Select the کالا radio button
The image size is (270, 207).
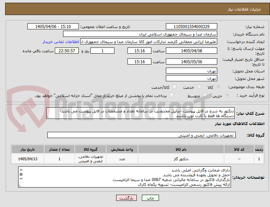tap(218, 87)
